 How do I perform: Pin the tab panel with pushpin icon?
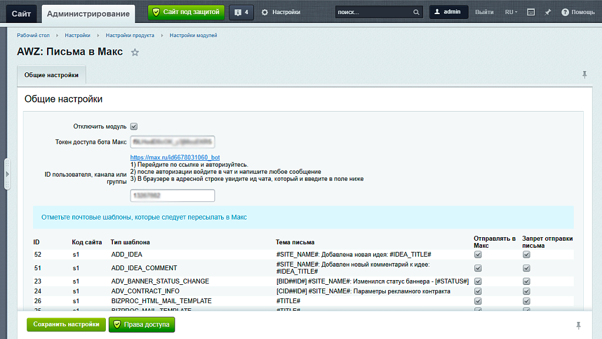(x=584, y=75)
